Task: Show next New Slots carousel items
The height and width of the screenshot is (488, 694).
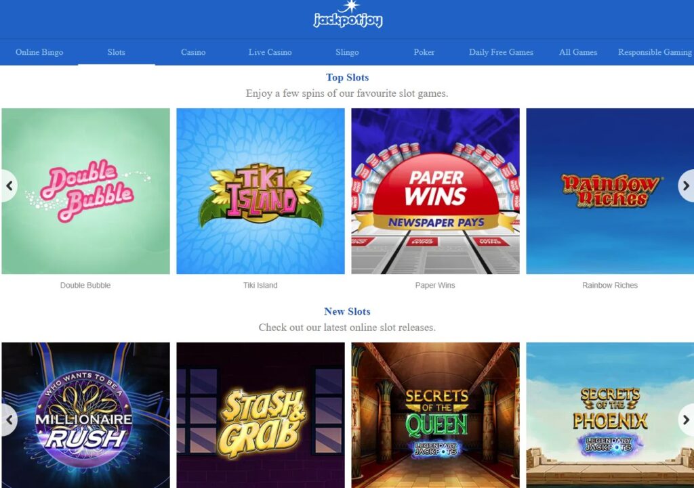Action: point(686,420)
